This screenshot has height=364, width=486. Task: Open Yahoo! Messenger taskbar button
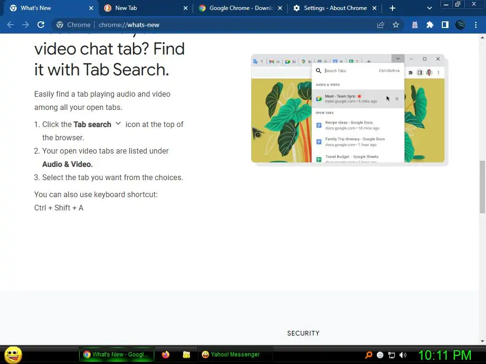coord(235,355)
